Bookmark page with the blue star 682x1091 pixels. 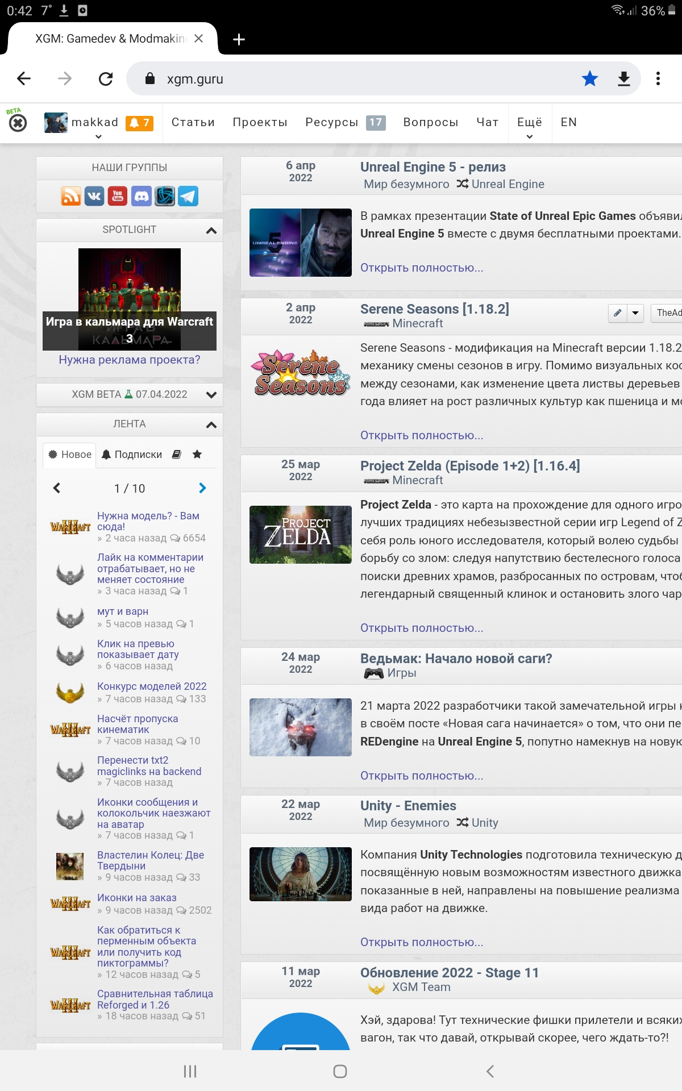coord(590,79)
